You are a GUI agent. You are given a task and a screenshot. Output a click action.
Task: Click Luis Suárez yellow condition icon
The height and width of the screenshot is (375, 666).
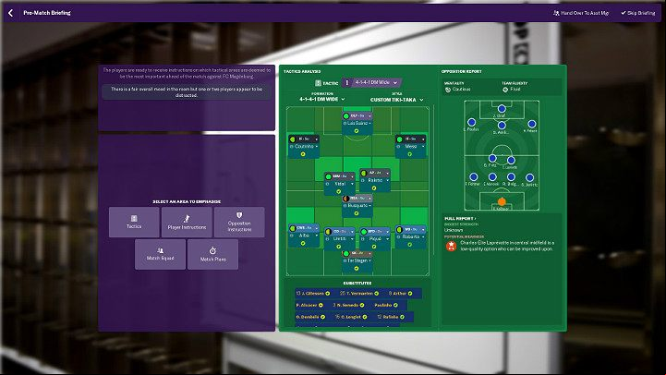(357, 131)
